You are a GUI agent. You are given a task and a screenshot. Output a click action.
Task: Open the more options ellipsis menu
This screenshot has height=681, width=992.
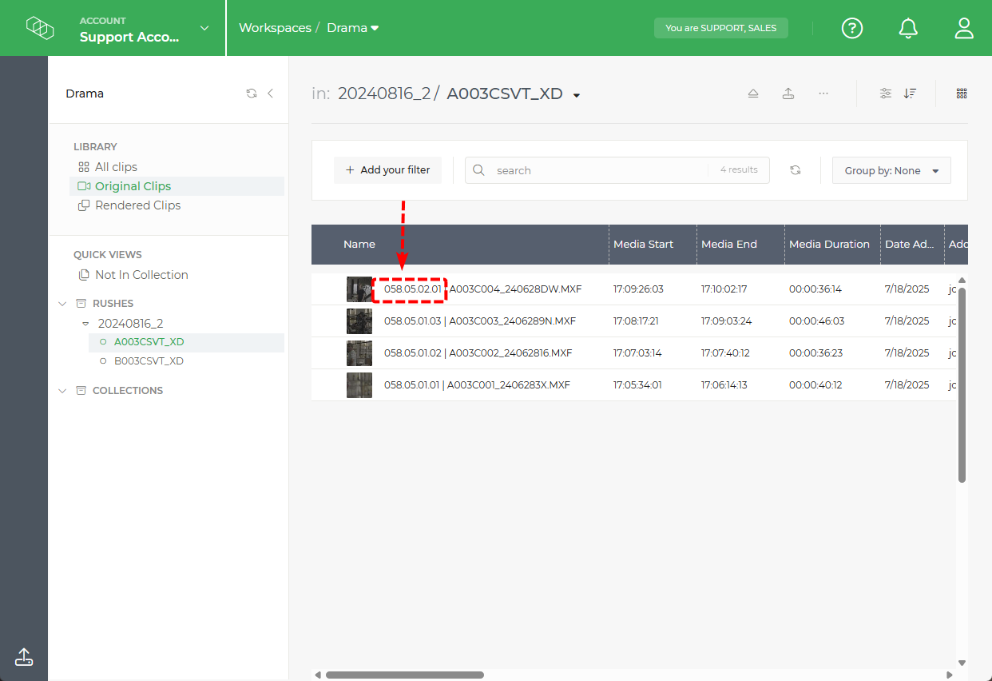[823, 93]
